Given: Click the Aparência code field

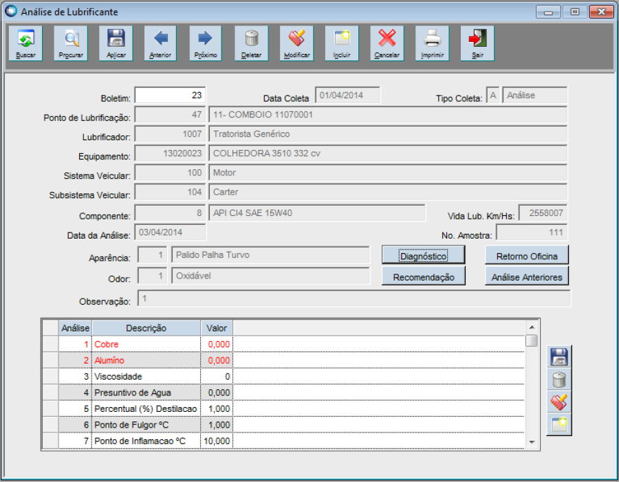Looking at the screenshot, I should click(x=153, y=254).
